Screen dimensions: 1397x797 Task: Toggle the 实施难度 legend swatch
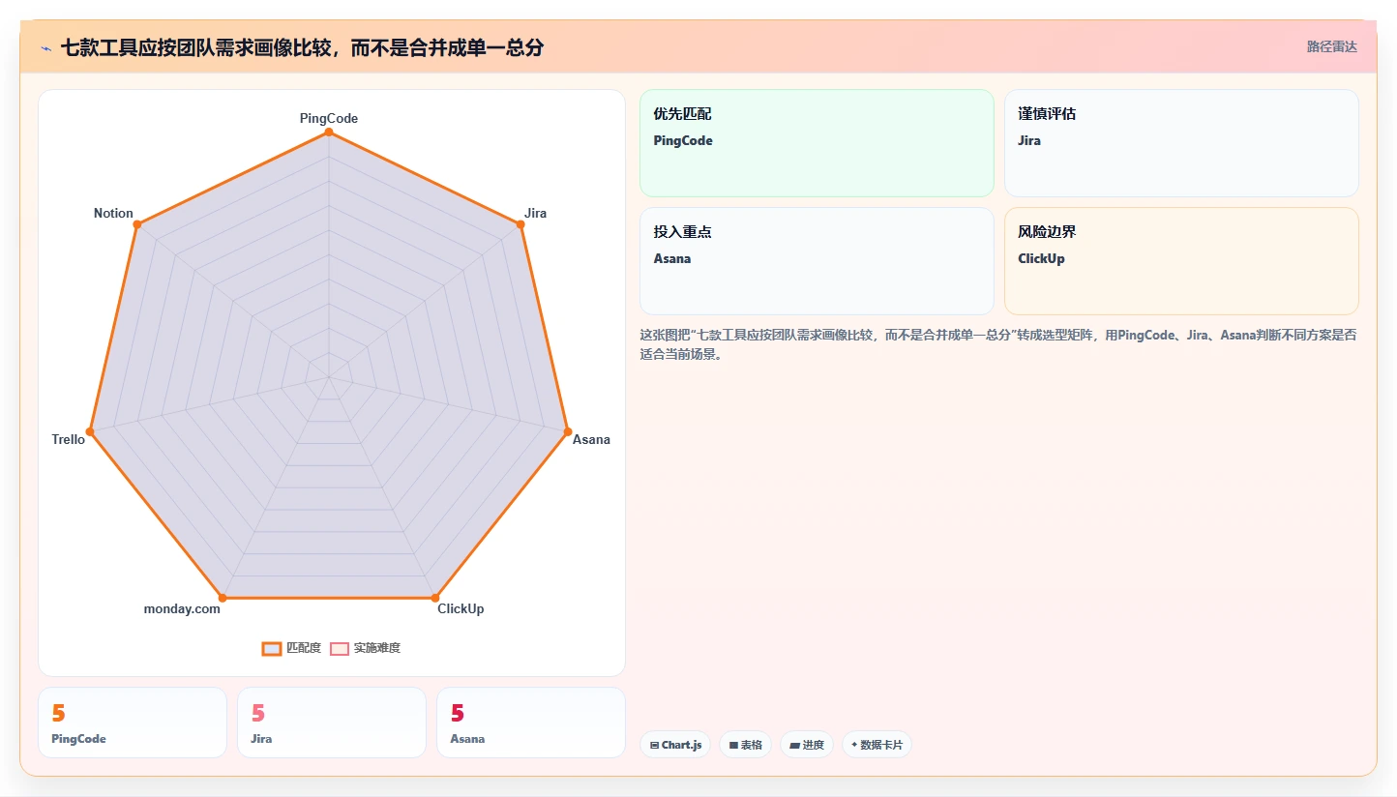tap(340, 648)
